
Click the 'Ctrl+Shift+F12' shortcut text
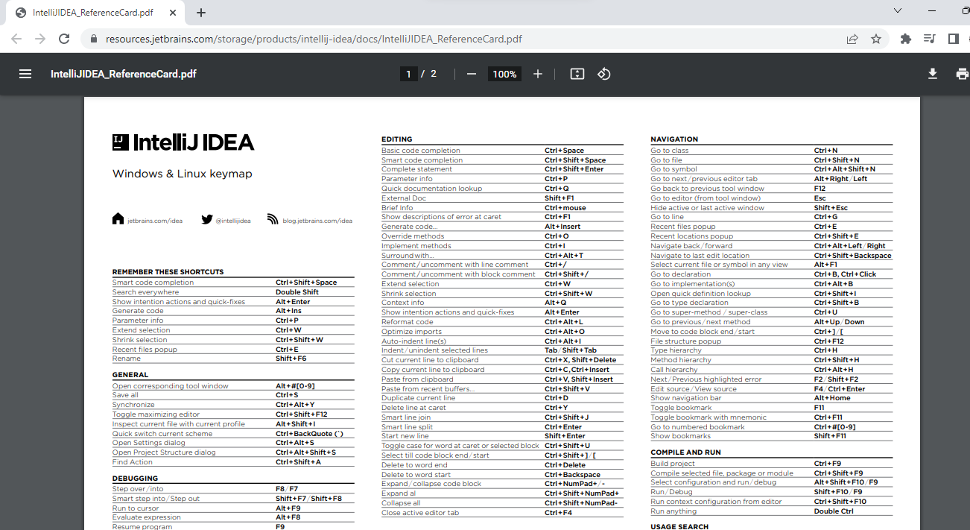[302, 414]
